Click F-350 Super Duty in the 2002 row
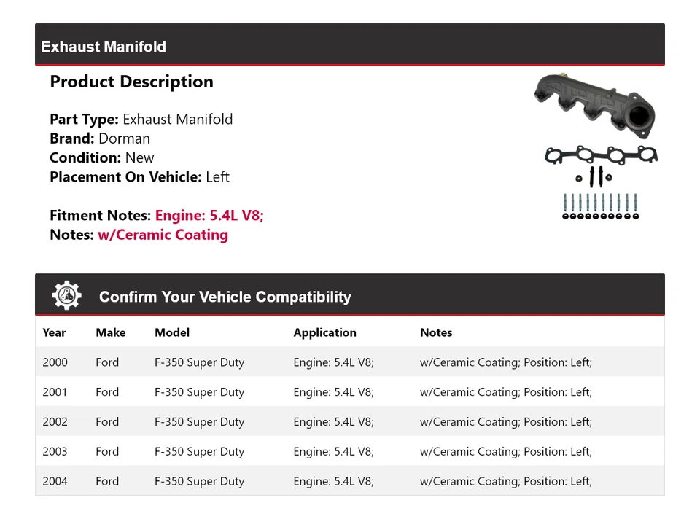 click(x=199, y=422)
